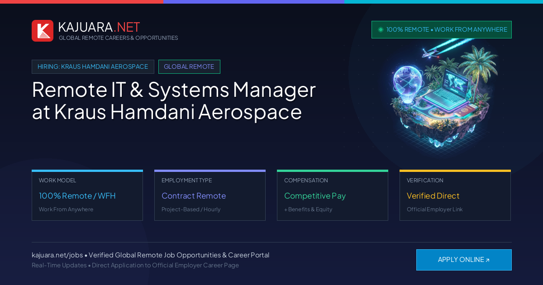The height and width of the screenshot is (285, 543).
Task: Click the 'Verified Direct' value
Action: click(x=433, y=196)
